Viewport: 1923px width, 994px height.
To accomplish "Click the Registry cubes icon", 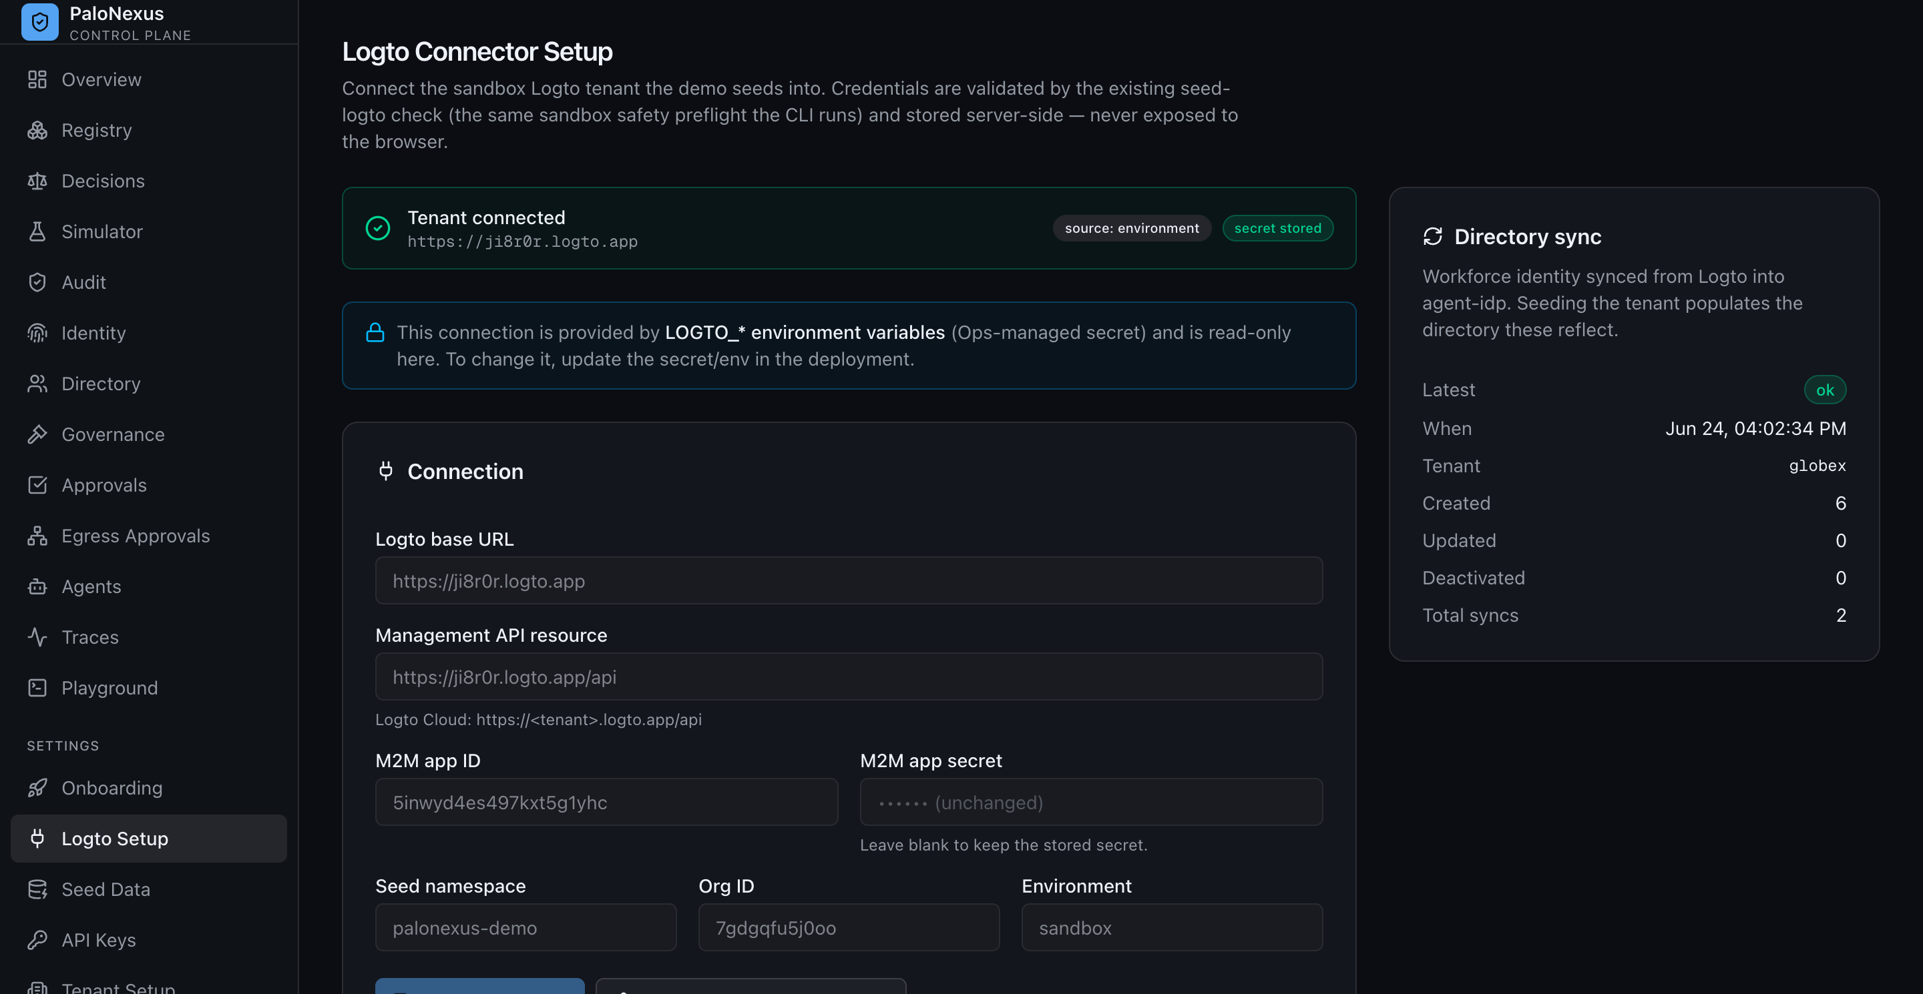I will 37,131.
